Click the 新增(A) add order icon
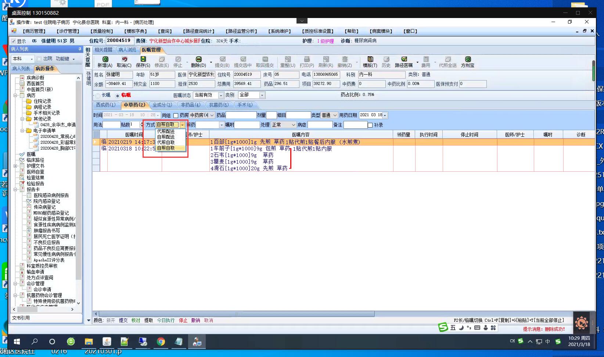This screenshot has width=604, height=357. pos(105,60)
